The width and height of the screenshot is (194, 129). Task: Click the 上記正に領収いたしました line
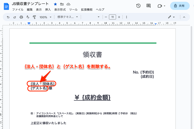(48, 123)
